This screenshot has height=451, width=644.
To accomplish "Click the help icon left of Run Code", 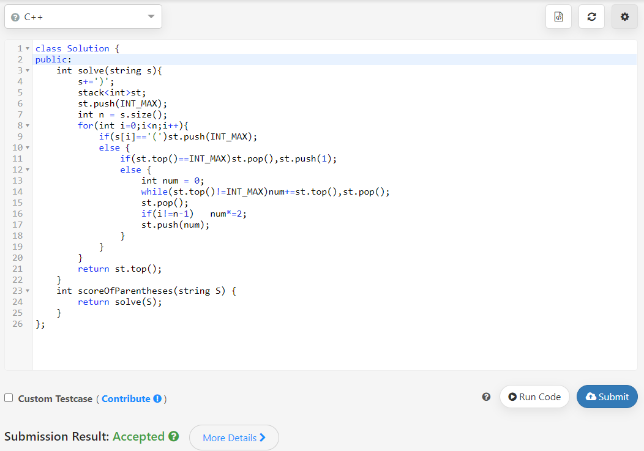I will coord(486,397).
